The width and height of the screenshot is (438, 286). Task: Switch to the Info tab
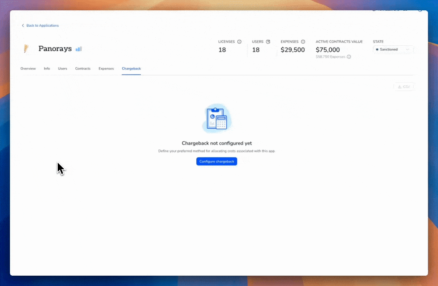(x=47, y=69)
